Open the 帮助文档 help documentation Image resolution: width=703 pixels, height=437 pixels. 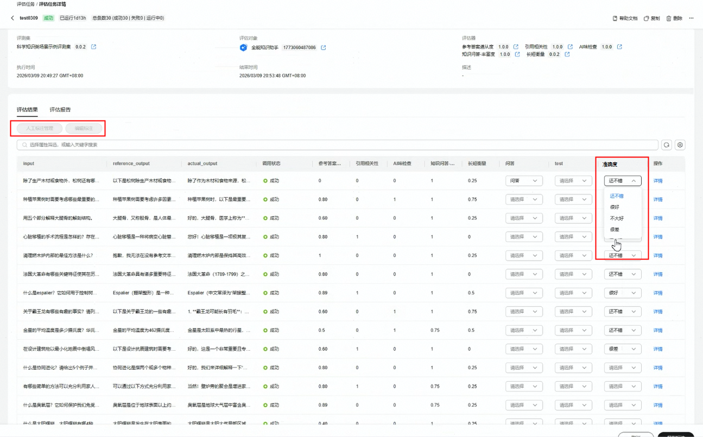pos(625,18)
